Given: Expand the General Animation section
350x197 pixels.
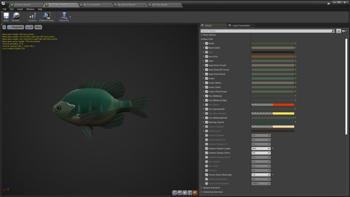Looking at the screenshot, I should click(202, 188).
